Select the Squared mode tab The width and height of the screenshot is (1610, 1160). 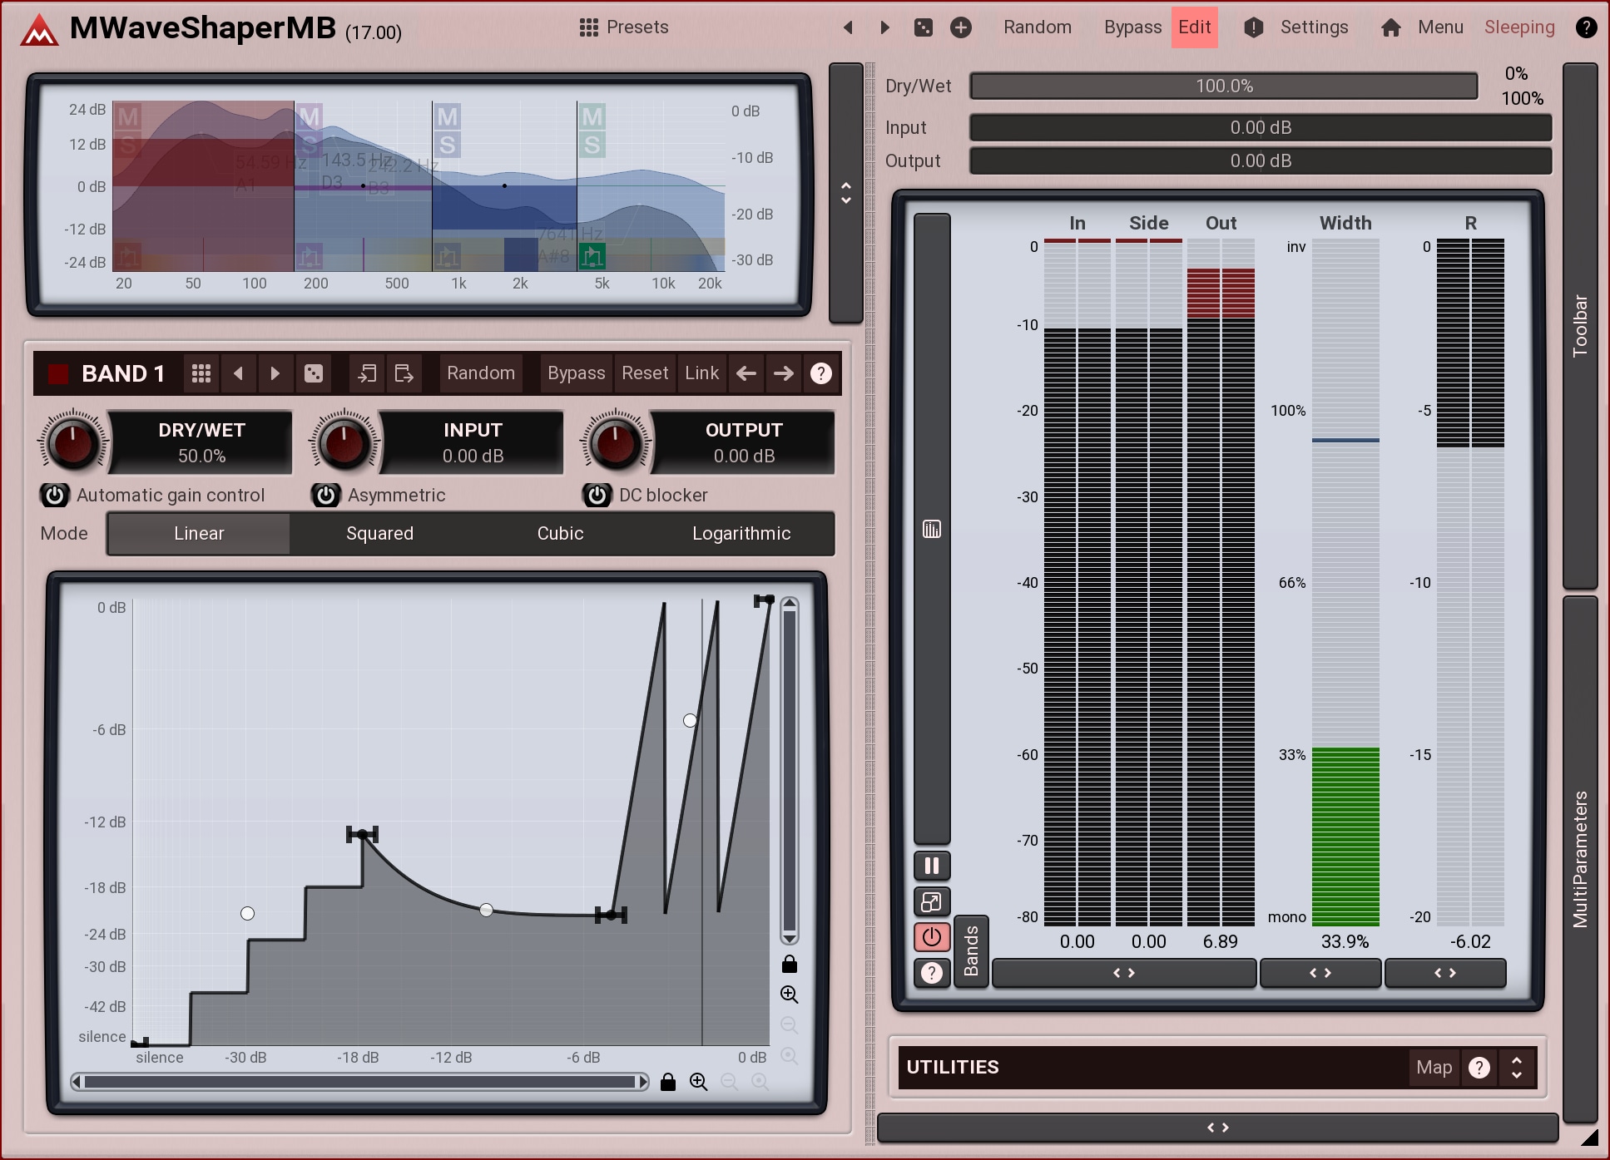379,534
